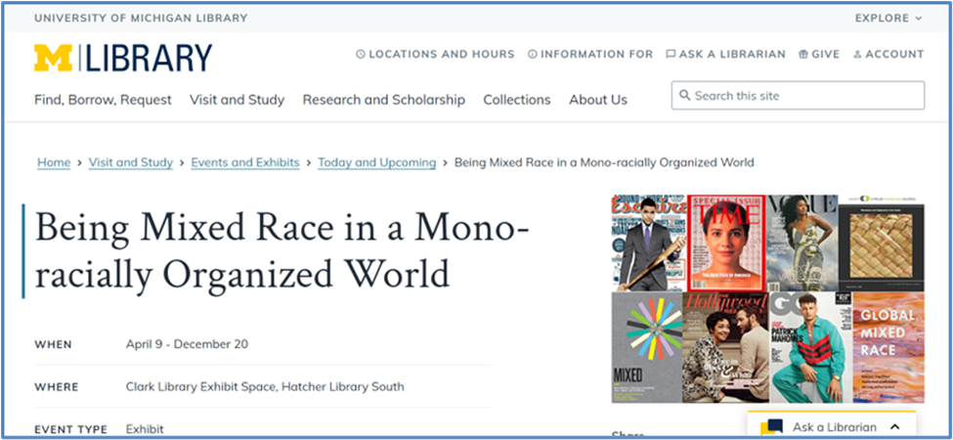
Task: Open Today and Upcoming breadcrumb link
Action: [376, 162]
